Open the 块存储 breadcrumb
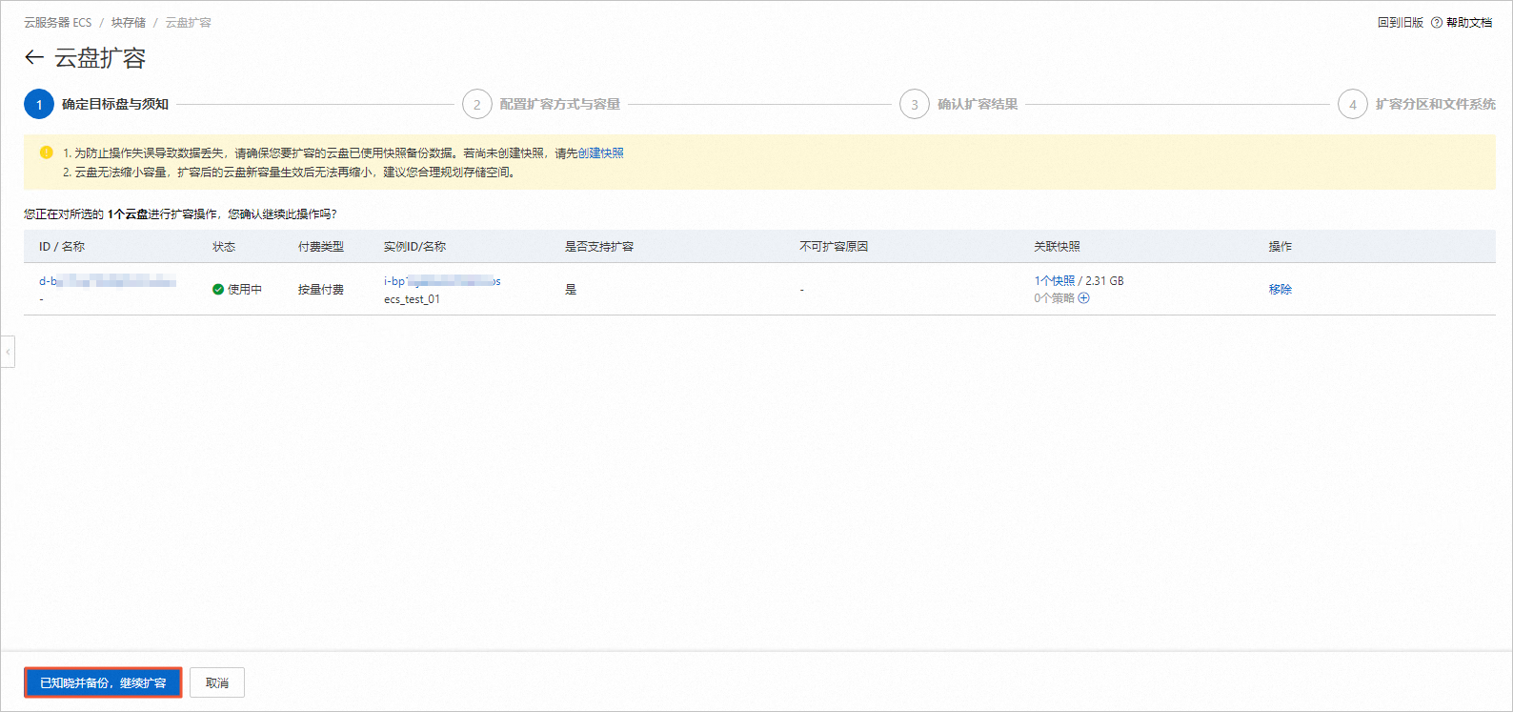 tap(129, 23)
